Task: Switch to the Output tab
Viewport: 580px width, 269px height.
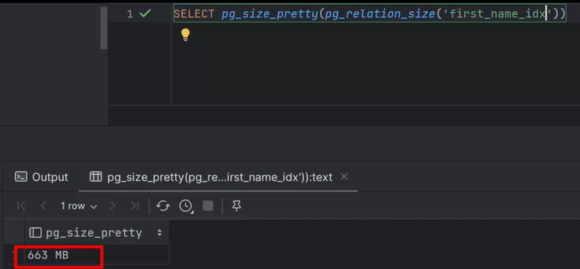Action: click(x=42, y=177)
